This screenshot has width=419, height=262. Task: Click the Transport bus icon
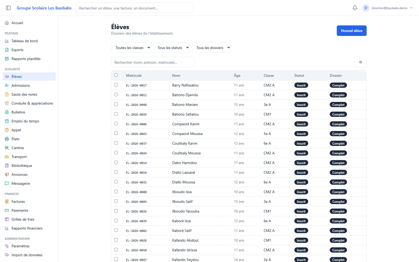[7, 157]
